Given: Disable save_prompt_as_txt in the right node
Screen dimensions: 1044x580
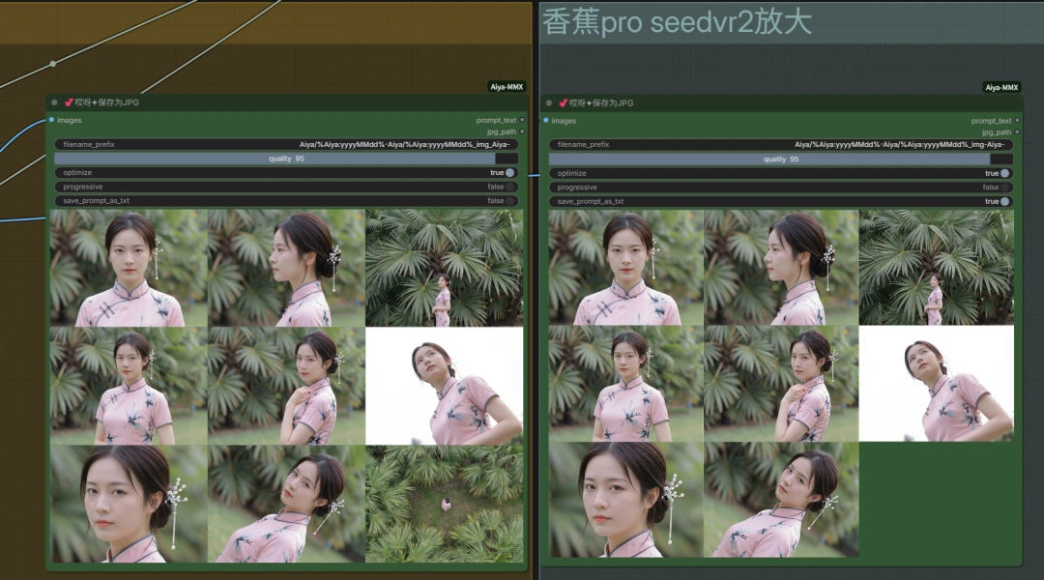Looking at the screenshot, I should 1004,201.
